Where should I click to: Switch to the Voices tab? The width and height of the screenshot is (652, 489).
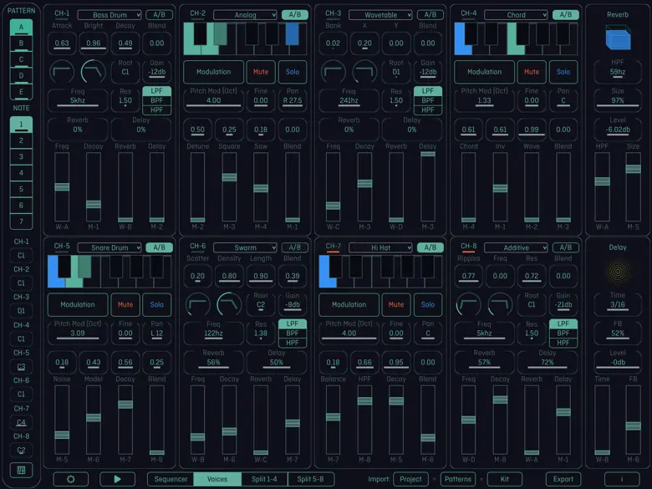pyautogui.click(x=217, y=479)
